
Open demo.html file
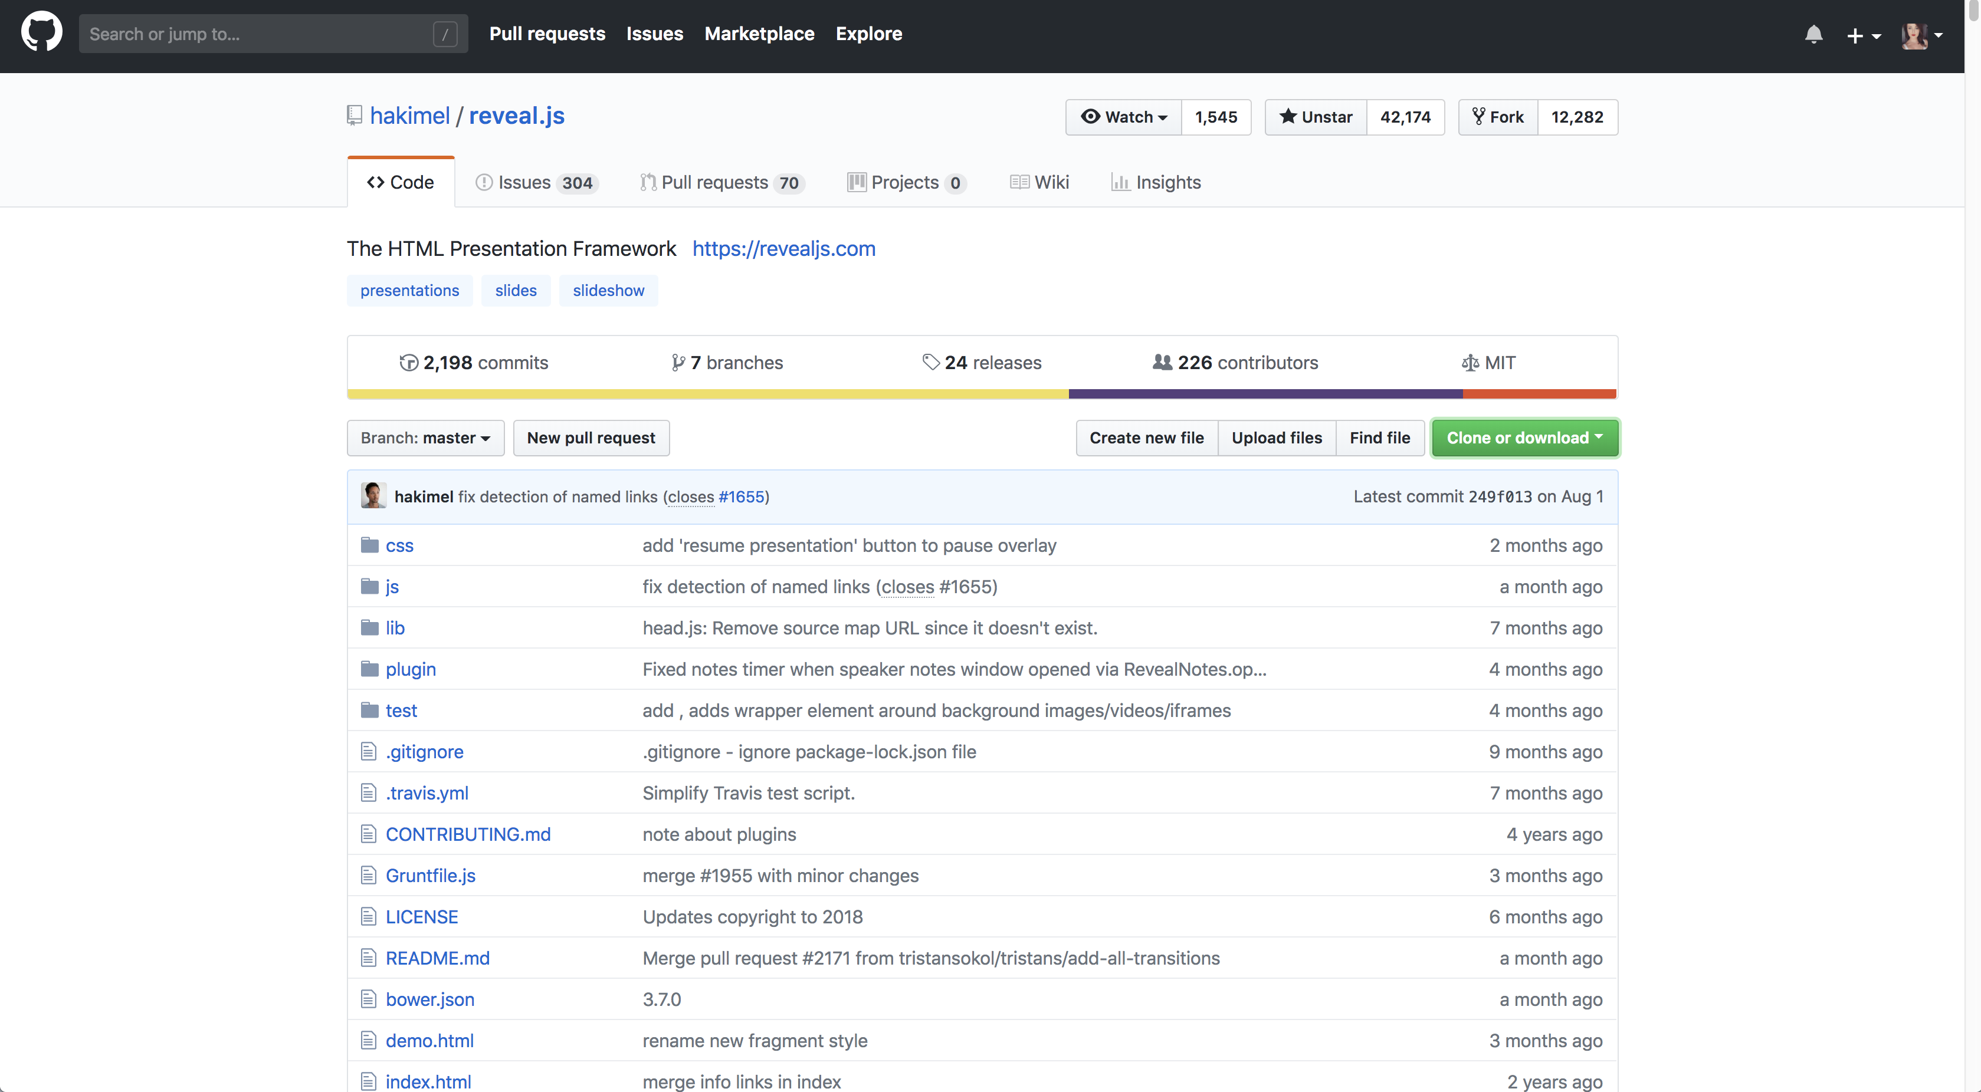coord(429,1041)
